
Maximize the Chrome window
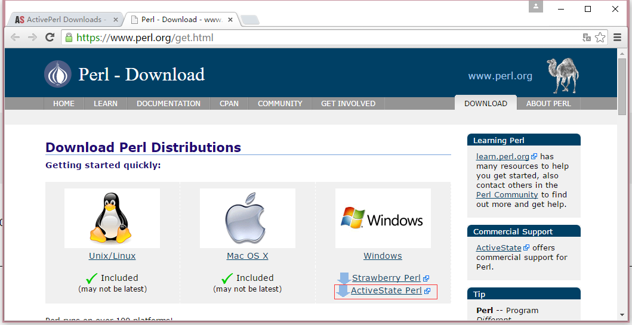[588, 9]
